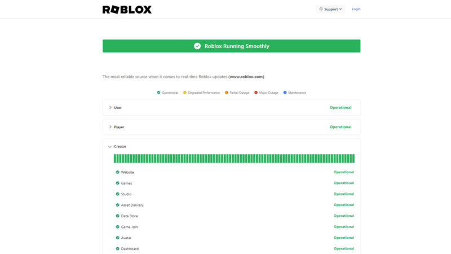
Task: Click the checkmark icon in green status banner
Action: (197, 46)
